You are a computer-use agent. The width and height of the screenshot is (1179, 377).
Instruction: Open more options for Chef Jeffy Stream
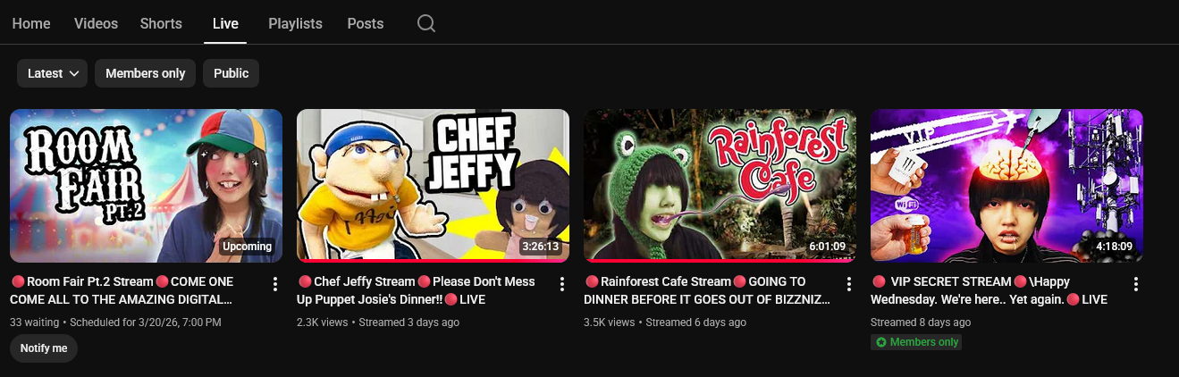pos(562,284)
